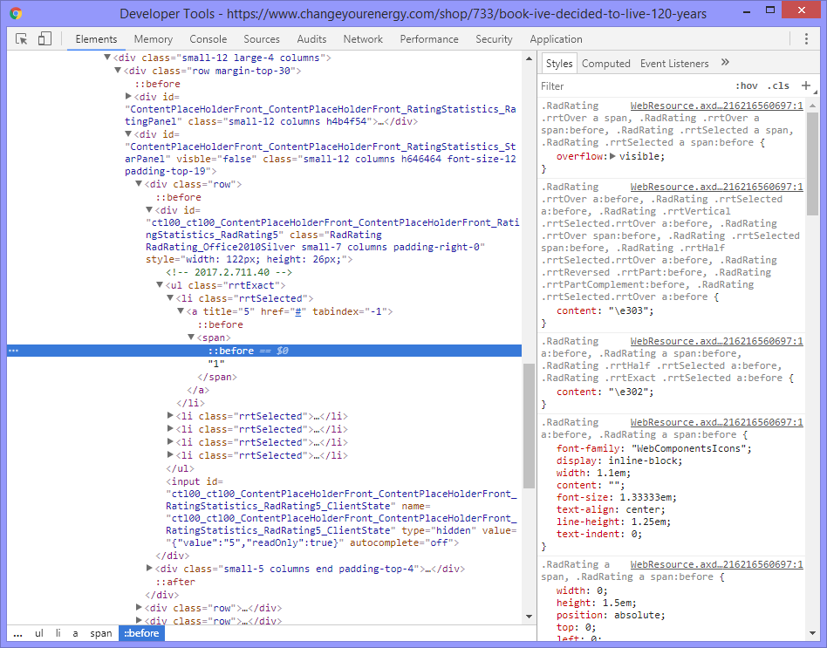Select the ::after pseudo-element row
The image size is (827, 648).
click(175, 582)
